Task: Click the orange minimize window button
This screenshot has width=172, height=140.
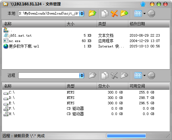Action: (x=152, y=4)
